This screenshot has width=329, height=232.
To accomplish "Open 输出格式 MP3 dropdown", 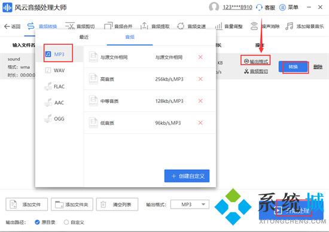I will [190, 204].
